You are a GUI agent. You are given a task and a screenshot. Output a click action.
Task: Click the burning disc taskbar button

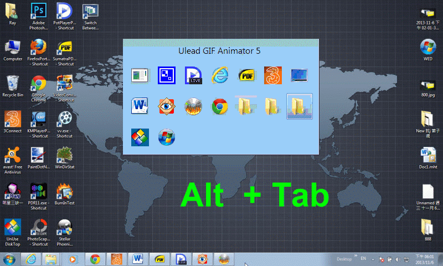224,259
